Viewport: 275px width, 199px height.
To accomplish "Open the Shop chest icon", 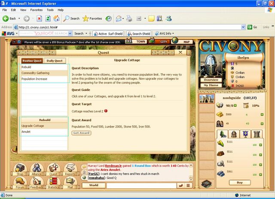I will click(x=20, y=169).
